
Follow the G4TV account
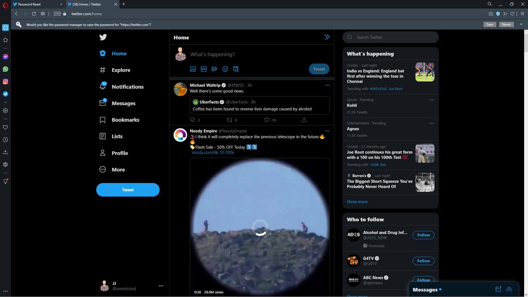coord(423,260)
